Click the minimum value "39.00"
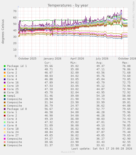136x155 pixels. click(74, 96)
